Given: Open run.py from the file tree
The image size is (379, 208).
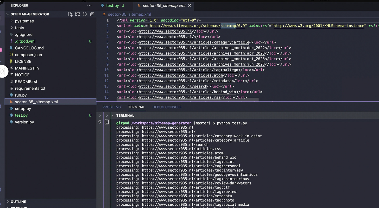Looking at the screenshot, I should pos(21,95).
